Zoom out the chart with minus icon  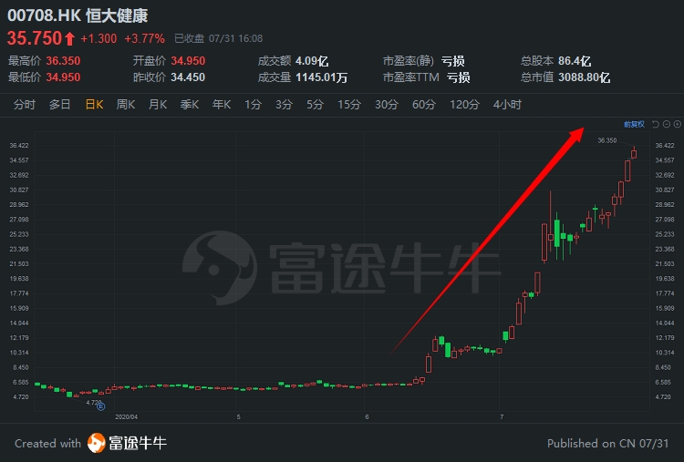coord(667,124)
